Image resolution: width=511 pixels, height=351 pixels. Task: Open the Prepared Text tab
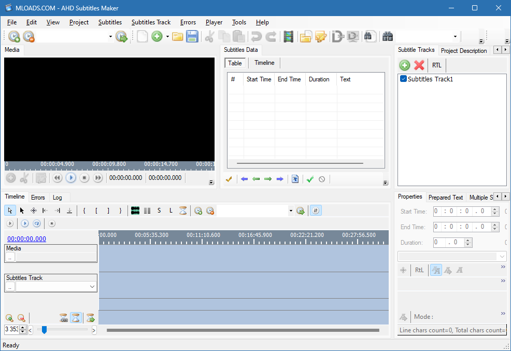click(x=446, y=197)
